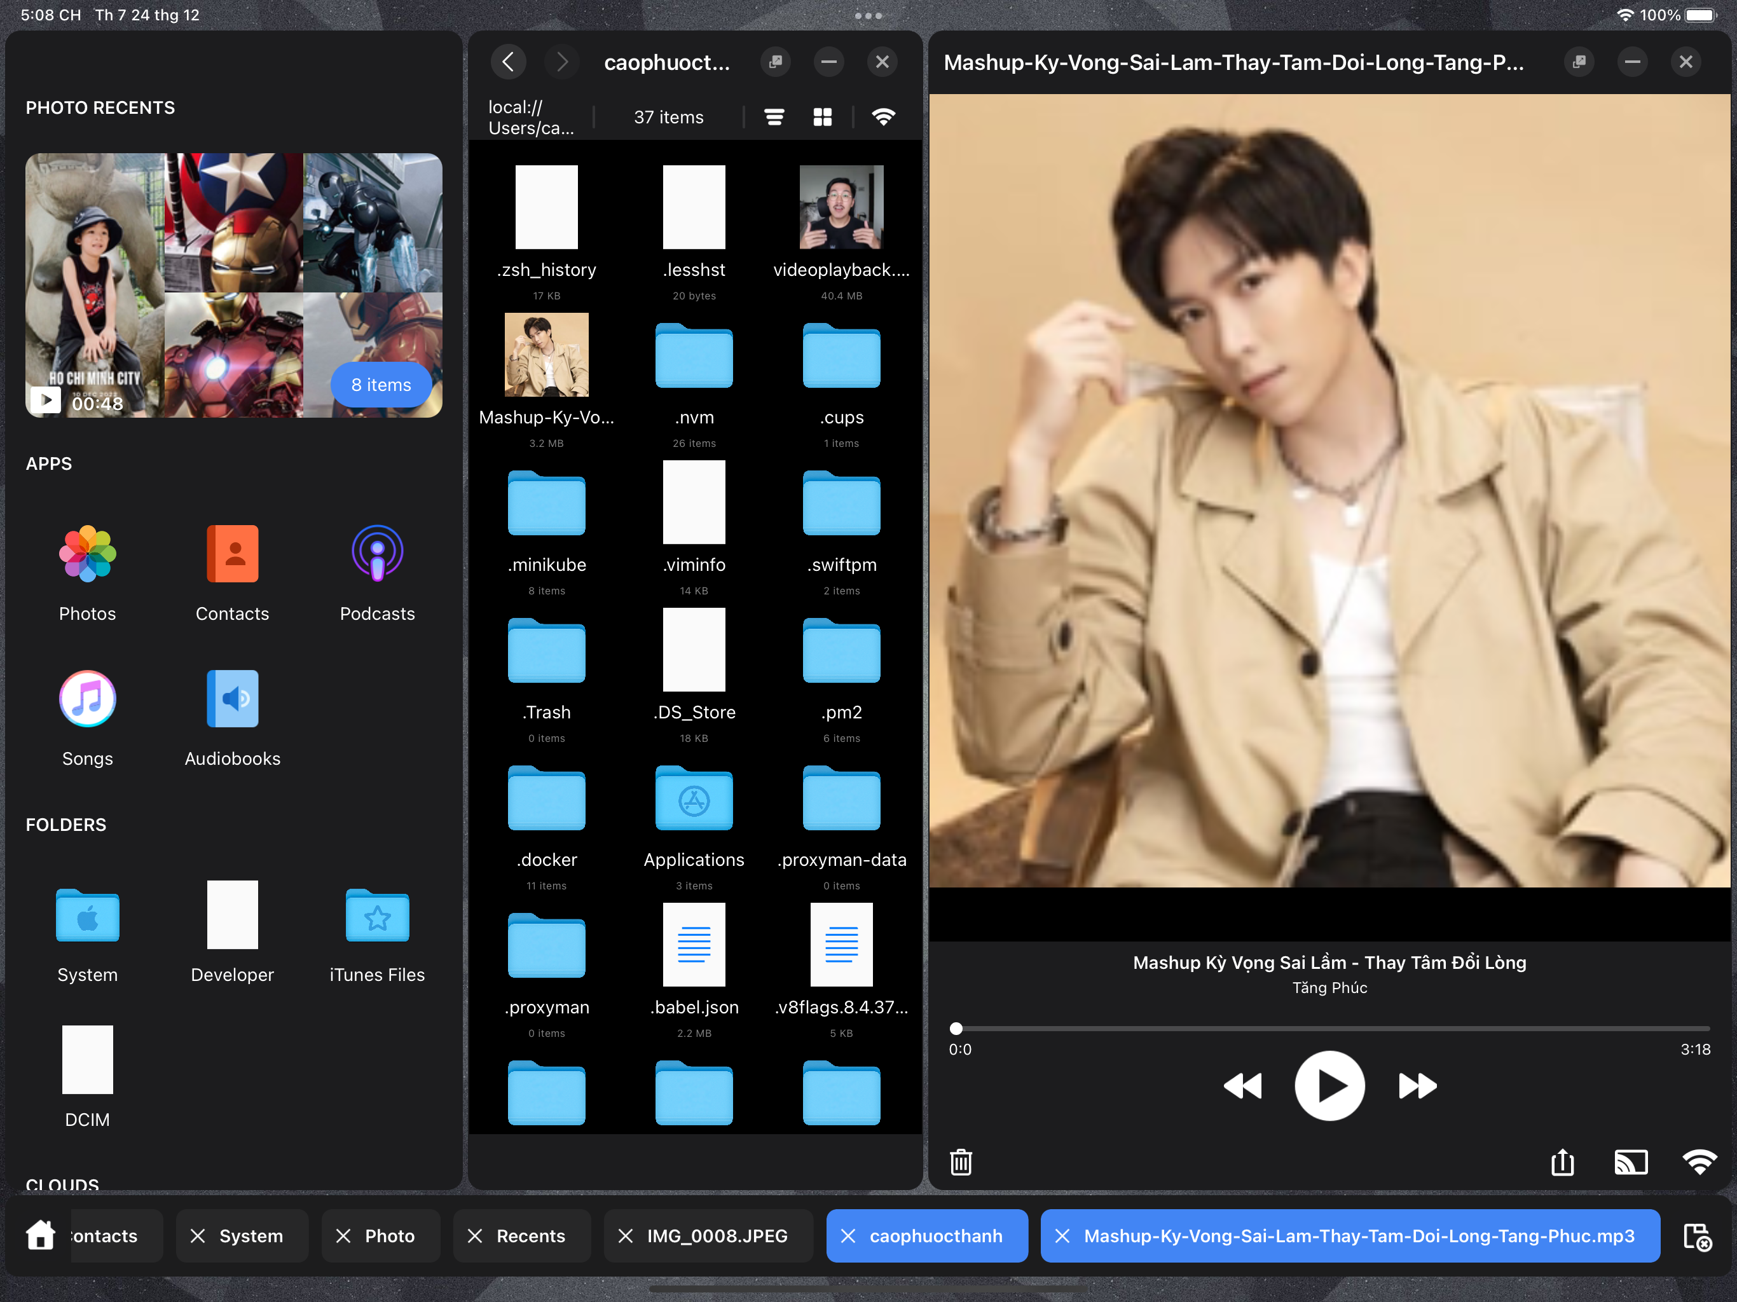Open the Podcasts app icon
Screen dimensions: 1737x1302
pos(377,554)
